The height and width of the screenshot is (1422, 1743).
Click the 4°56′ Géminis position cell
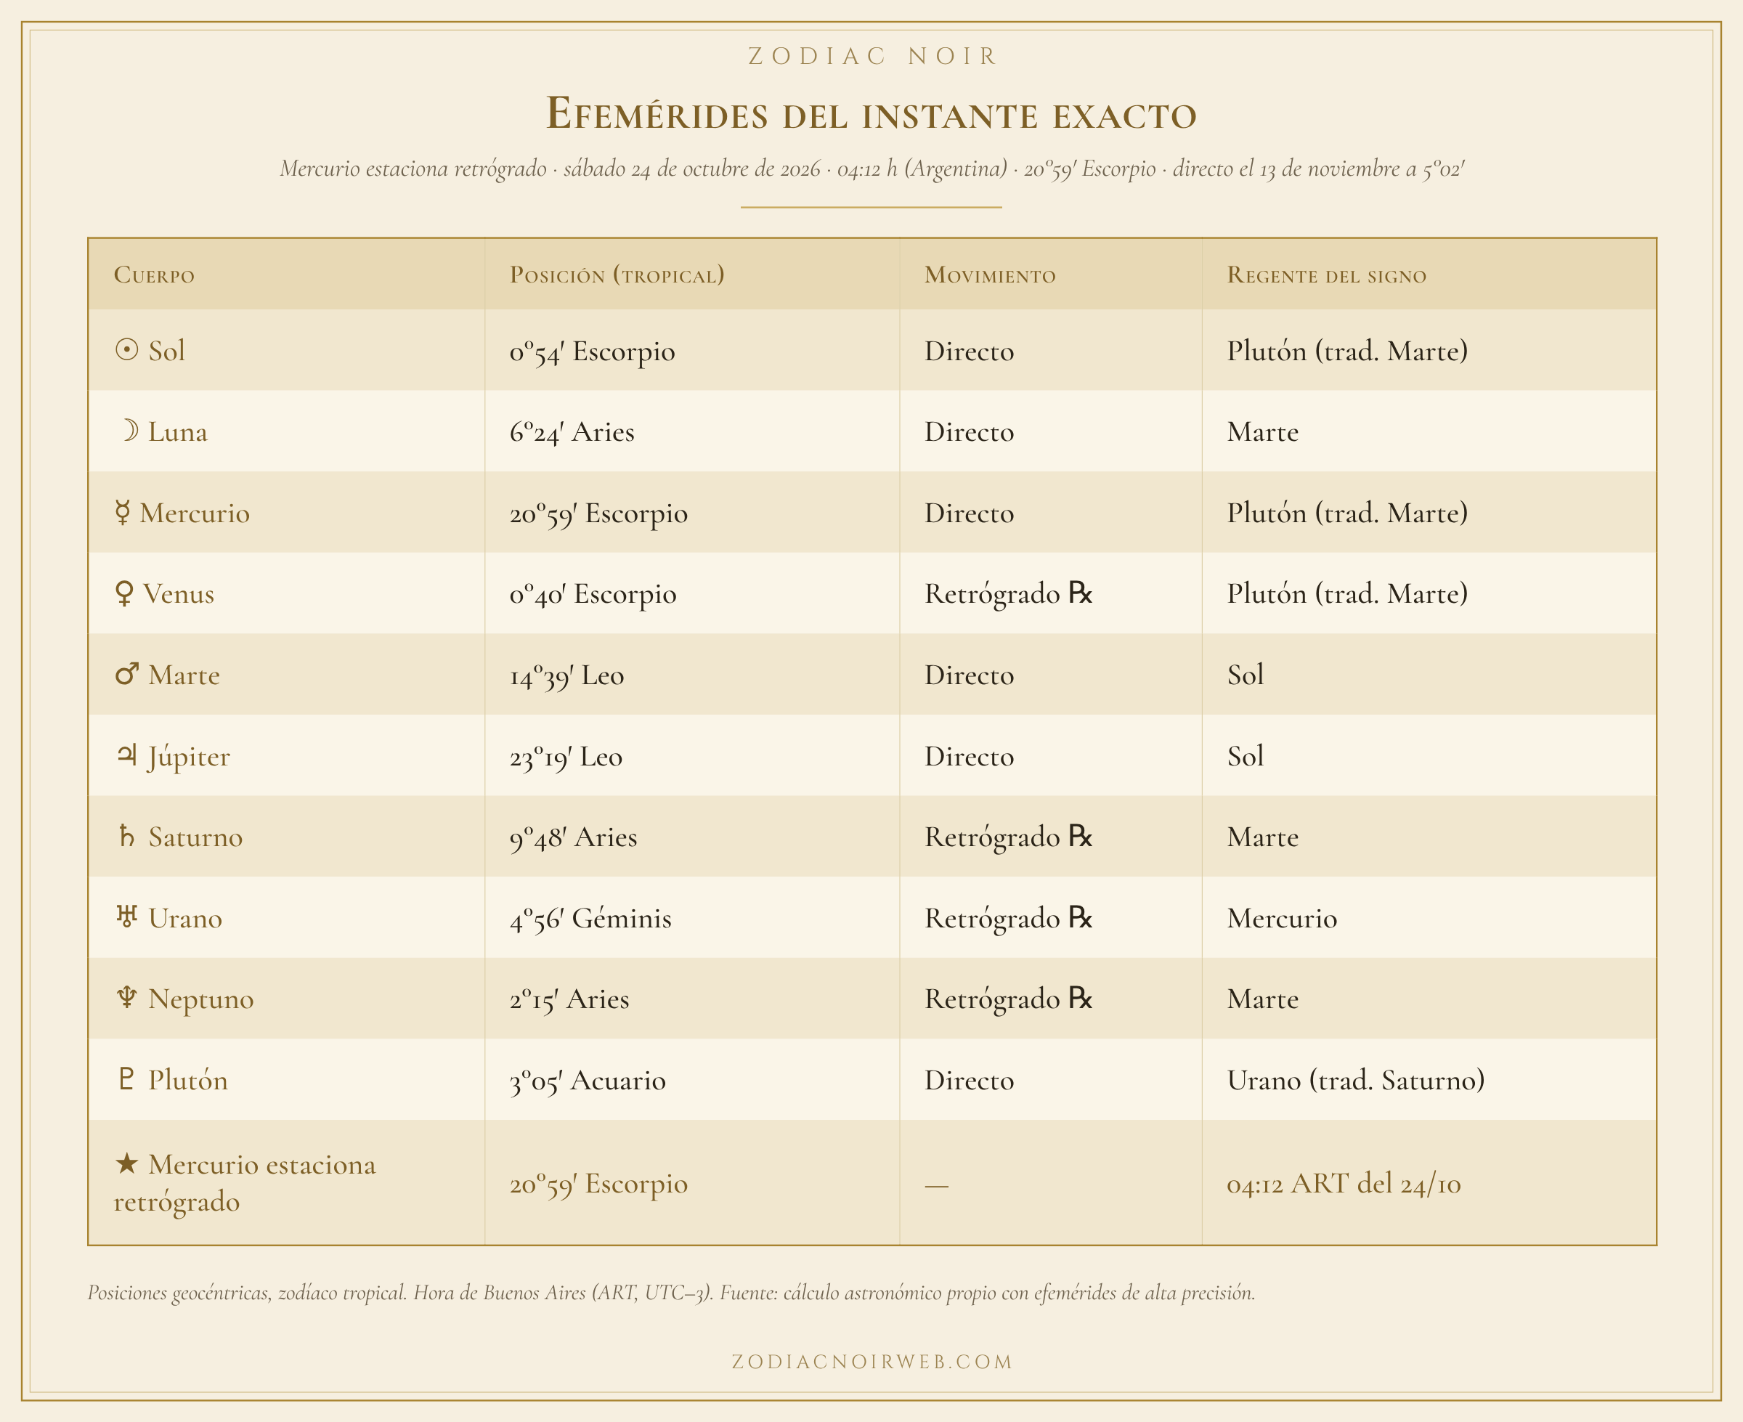click(590, 917)
